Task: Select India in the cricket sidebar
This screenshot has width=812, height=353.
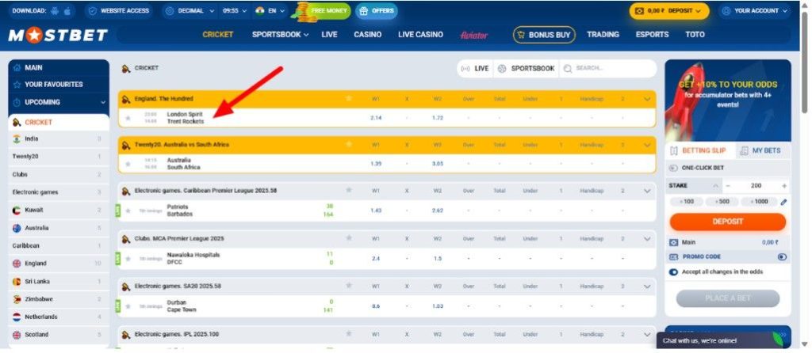Action: (57, 139)
